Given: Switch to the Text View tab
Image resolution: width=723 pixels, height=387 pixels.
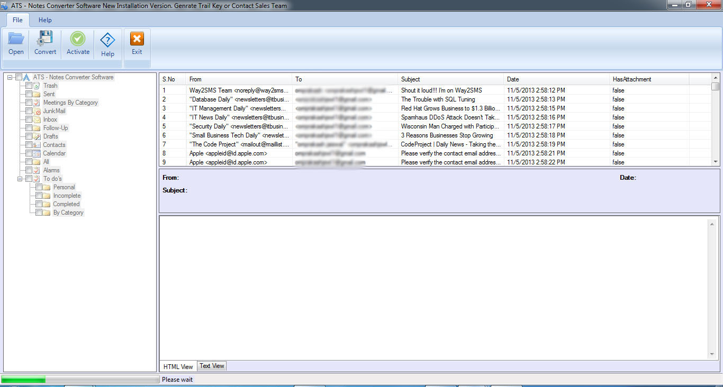Looking at the screenshot, I should [x=211, y=365].
